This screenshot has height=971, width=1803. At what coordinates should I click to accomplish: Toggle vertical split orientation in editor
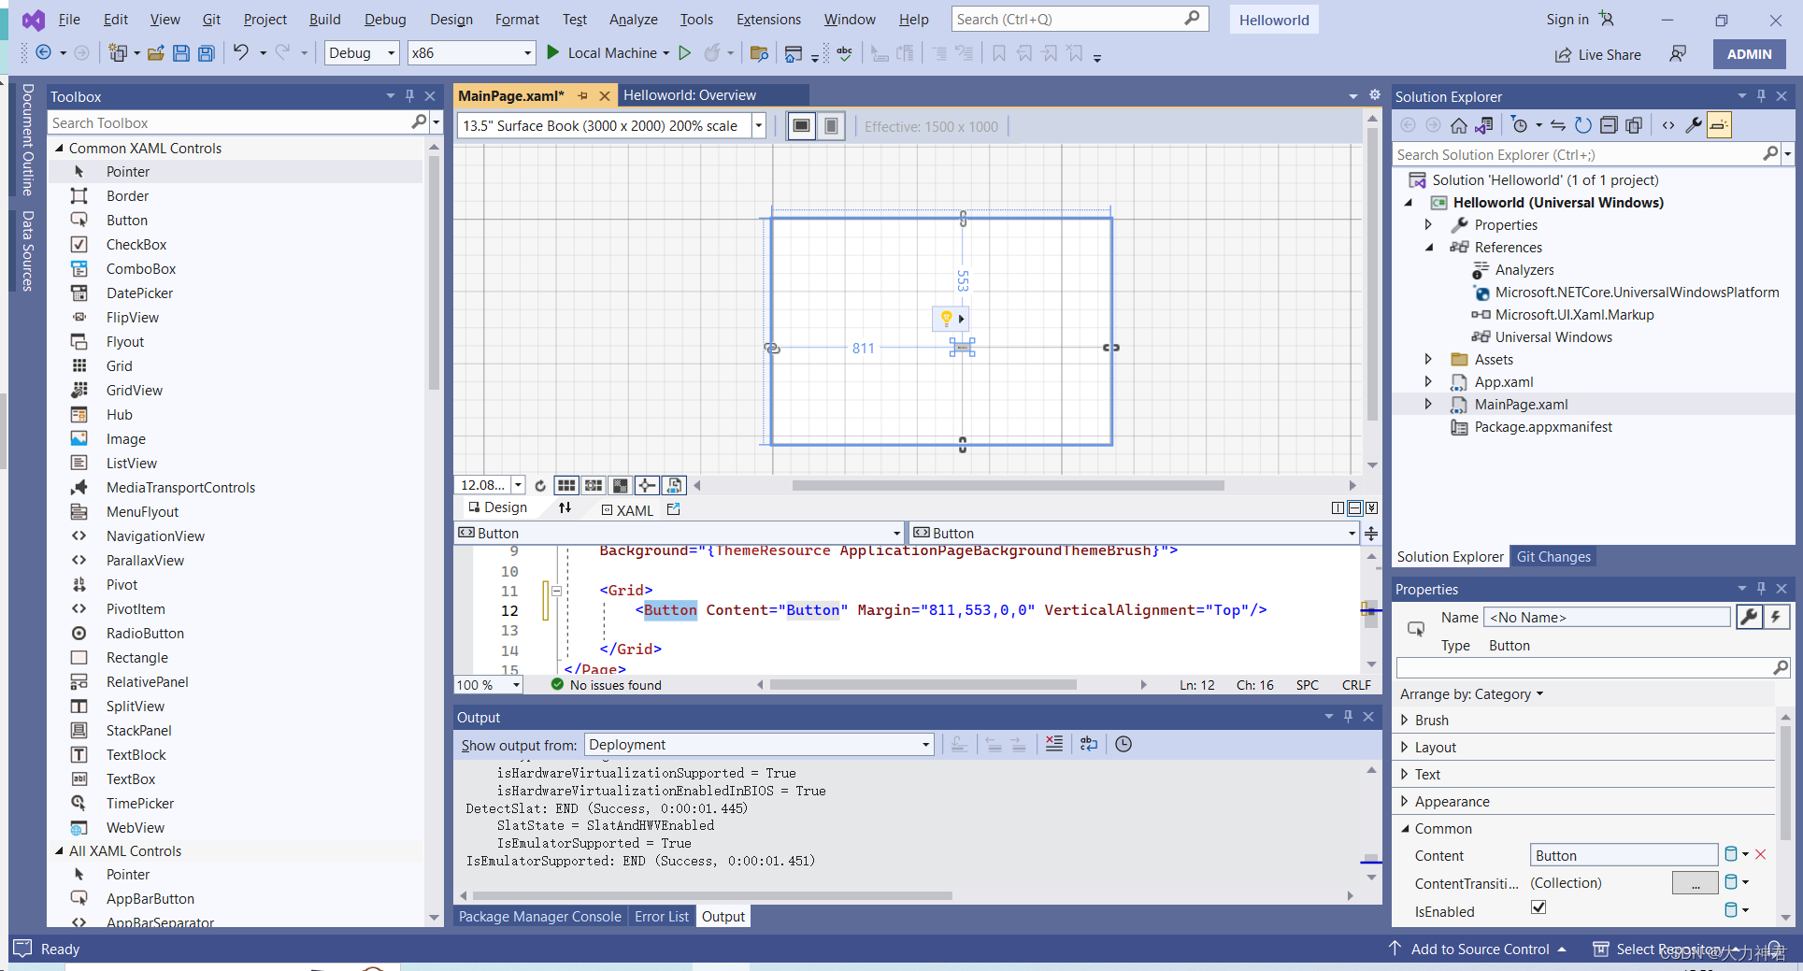(x=1338, y=507)
